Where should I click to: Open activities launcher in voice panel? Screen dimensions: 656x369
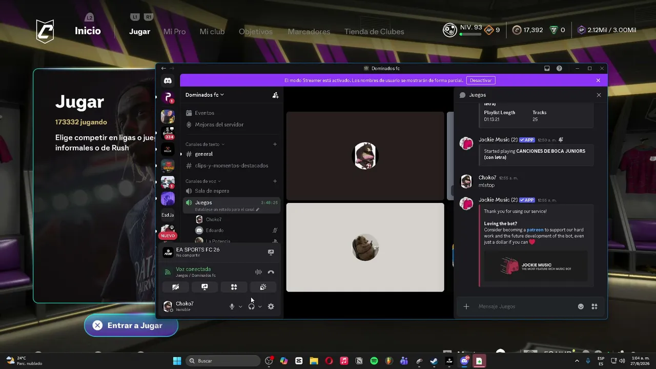pos(234,287)
